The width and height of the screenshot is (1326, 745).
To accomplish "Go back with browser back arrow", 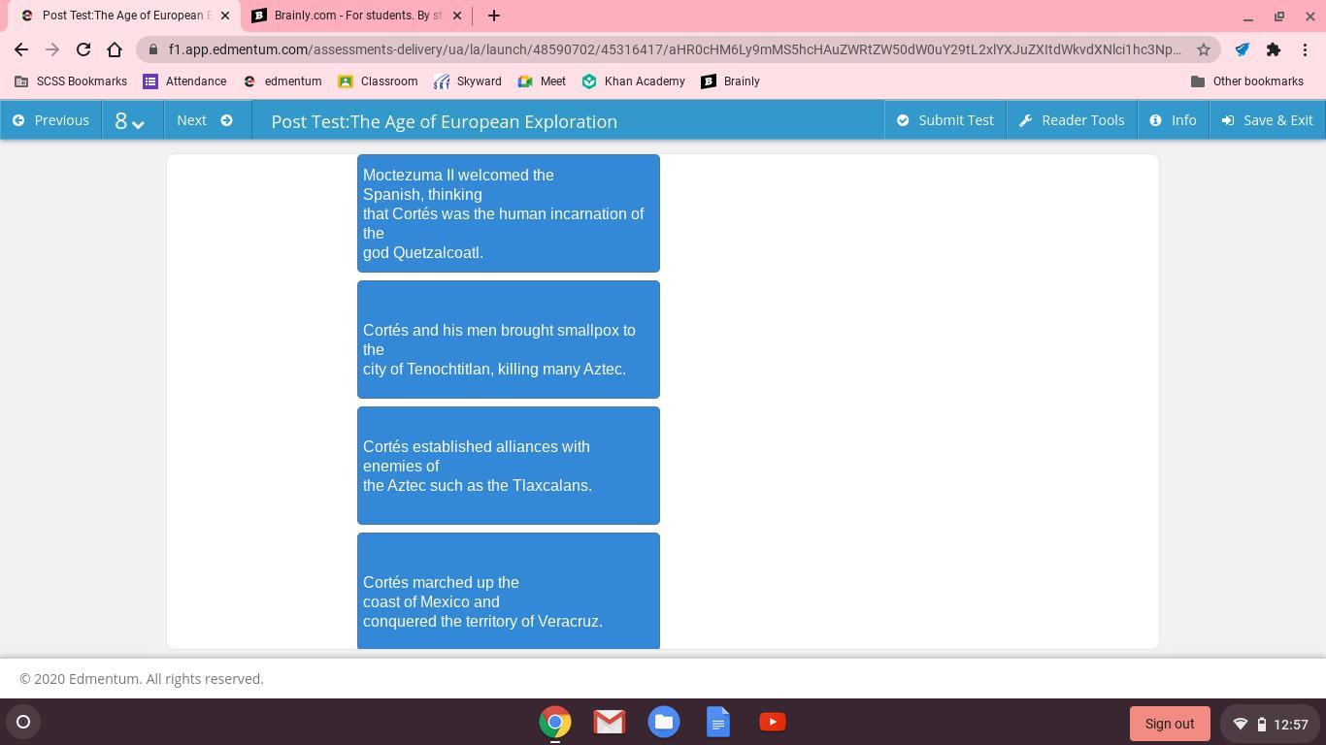I will 21,49.
